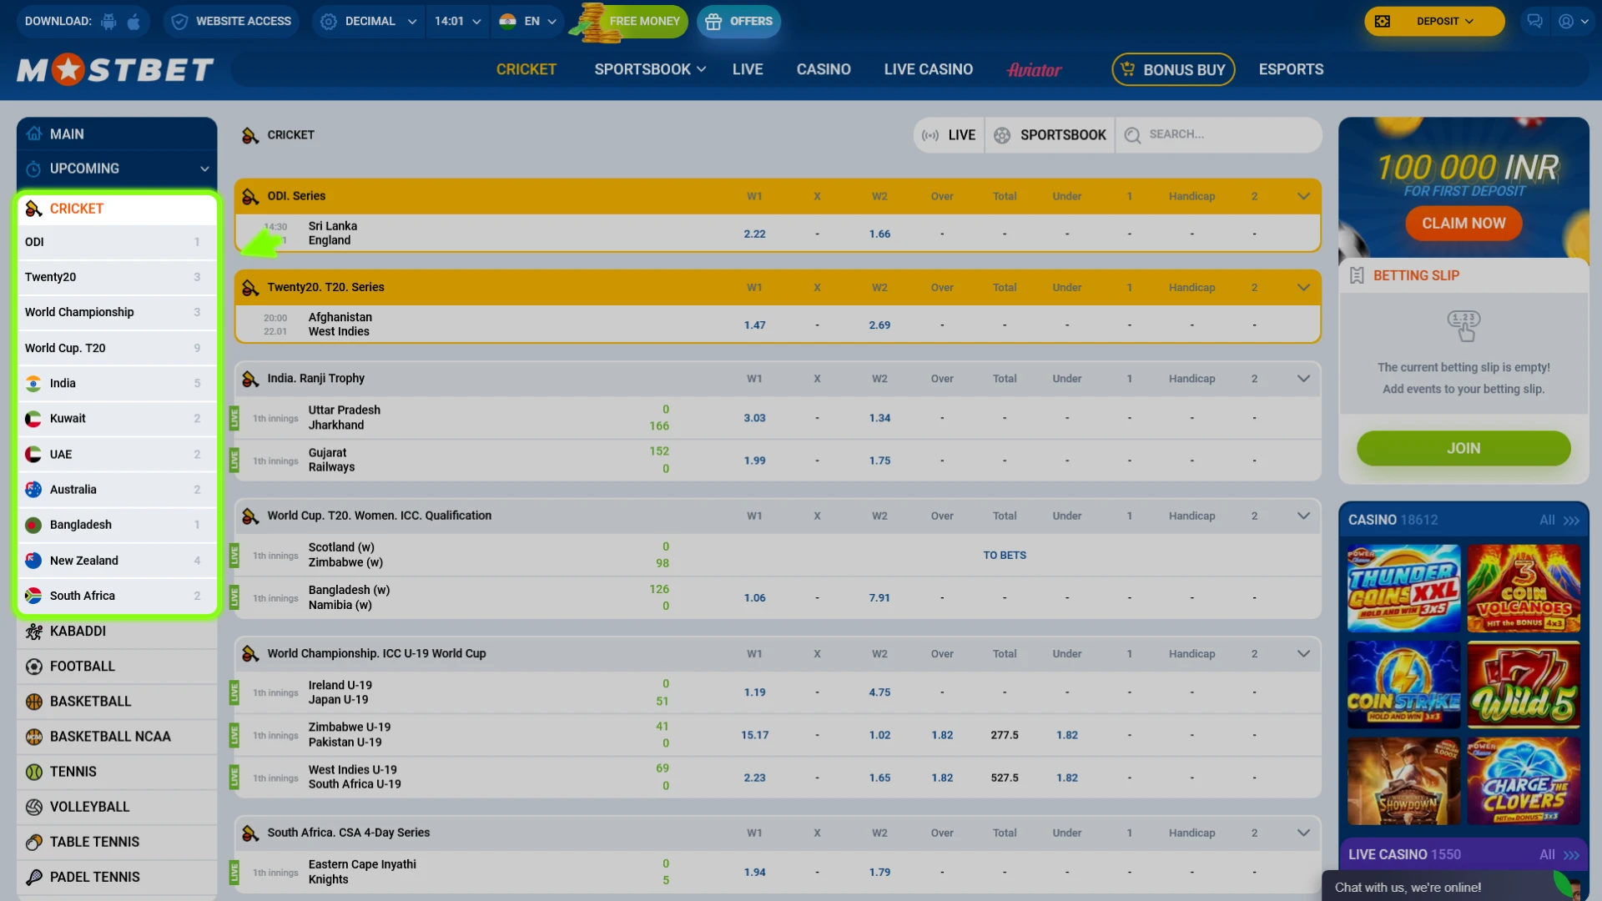Switch to SPORTSBOOK mode

pos(1050,134)
